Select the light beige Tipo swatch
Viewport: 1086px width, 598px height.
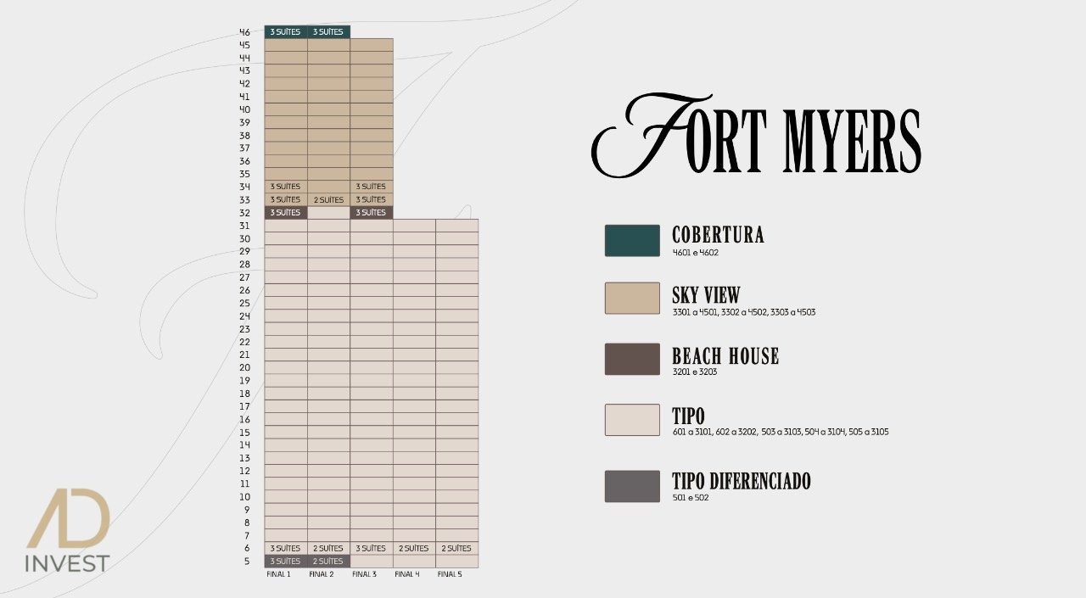pyautogui.click(x=632, y=420)
